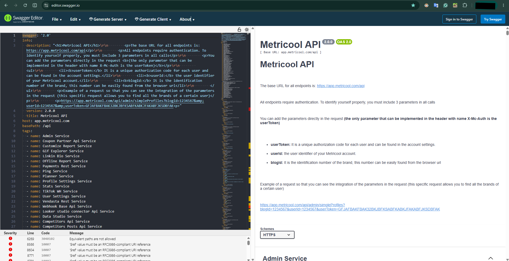Open the browser side panel icon
The image size is (509, 261).
pos(35,5)
